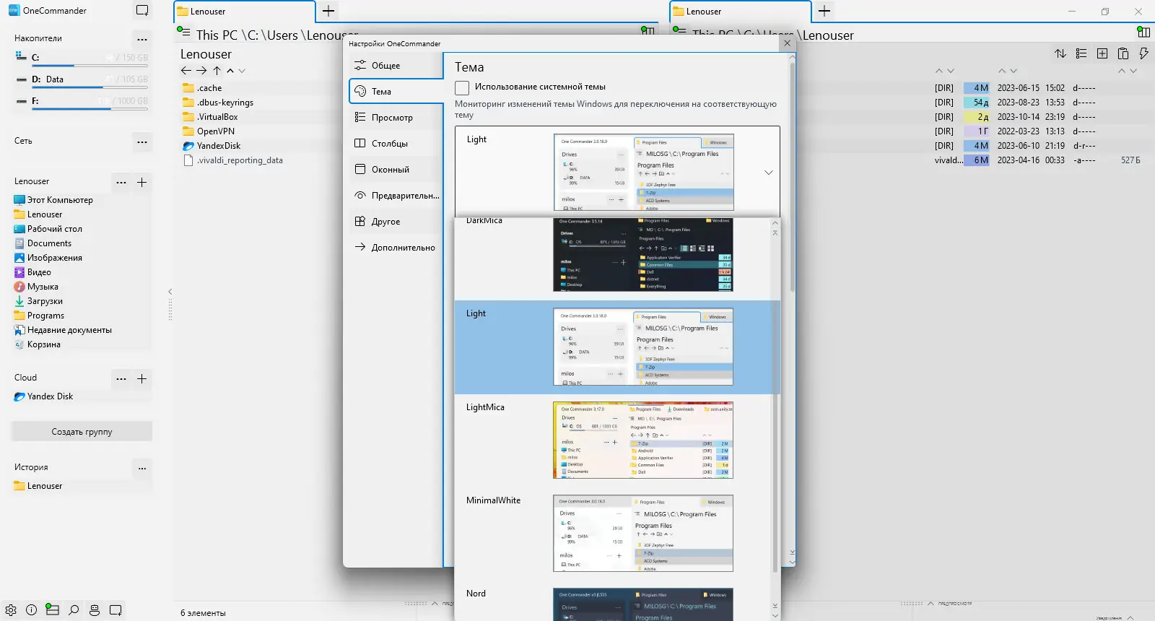1155x621 pixels.
Task: Select the highlighted Light theme in list
Action: tap(612, 347)
